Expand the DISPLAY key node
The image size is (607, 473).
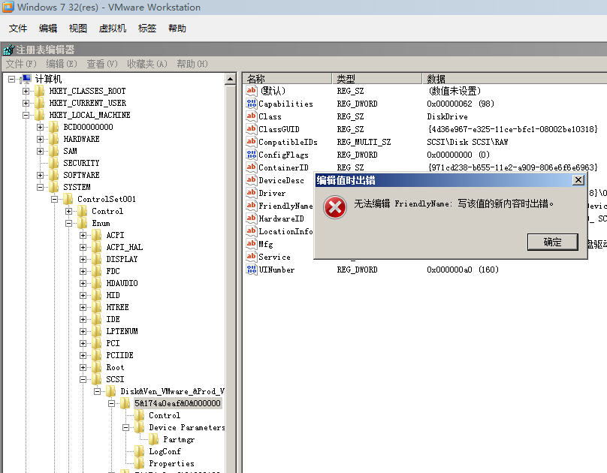83,259
